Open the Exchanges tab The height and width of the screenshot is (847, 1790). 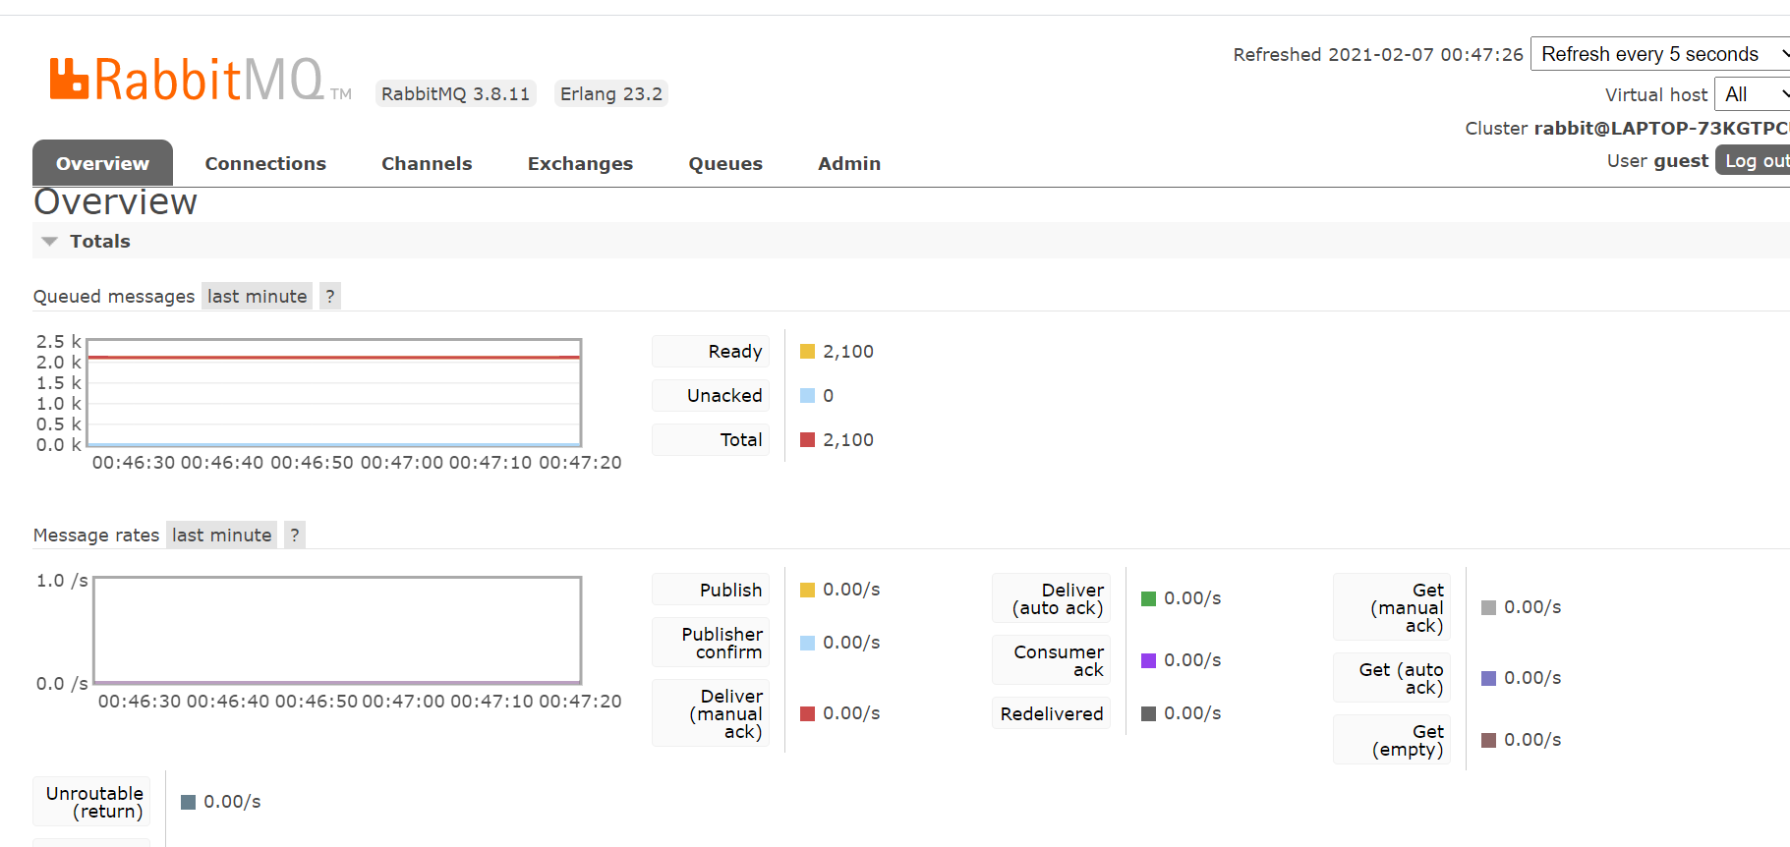tap(580, 163)
